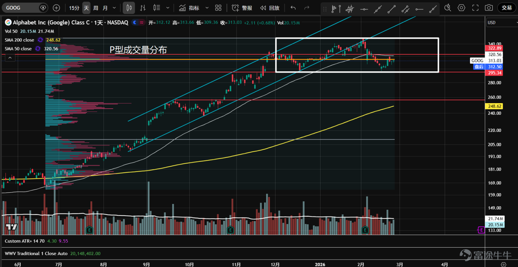This screenshot has width=518, height=267.
Task: Open the 指标 indicators menu
Action: pos(189,8)
